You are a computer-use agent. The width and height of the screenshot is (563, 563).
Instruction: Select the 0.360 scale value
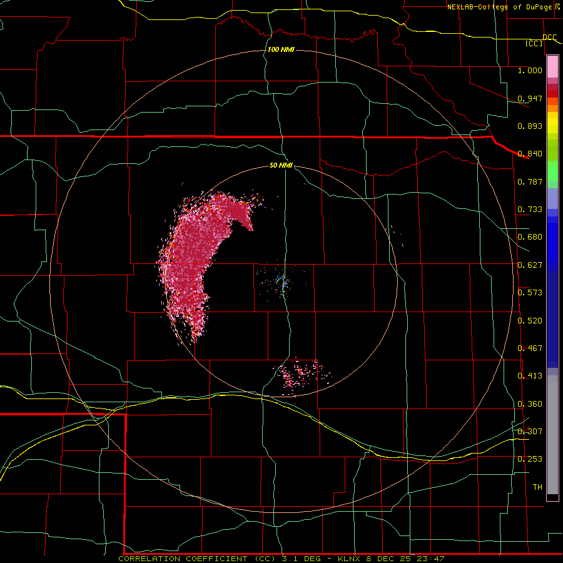[x=530, y=404]
